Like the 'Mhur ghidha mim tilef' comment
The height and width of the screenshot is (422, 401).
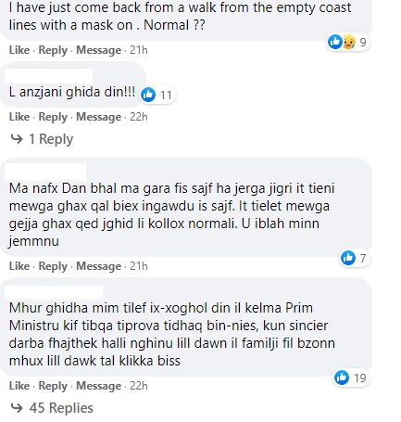pos(19,386)
